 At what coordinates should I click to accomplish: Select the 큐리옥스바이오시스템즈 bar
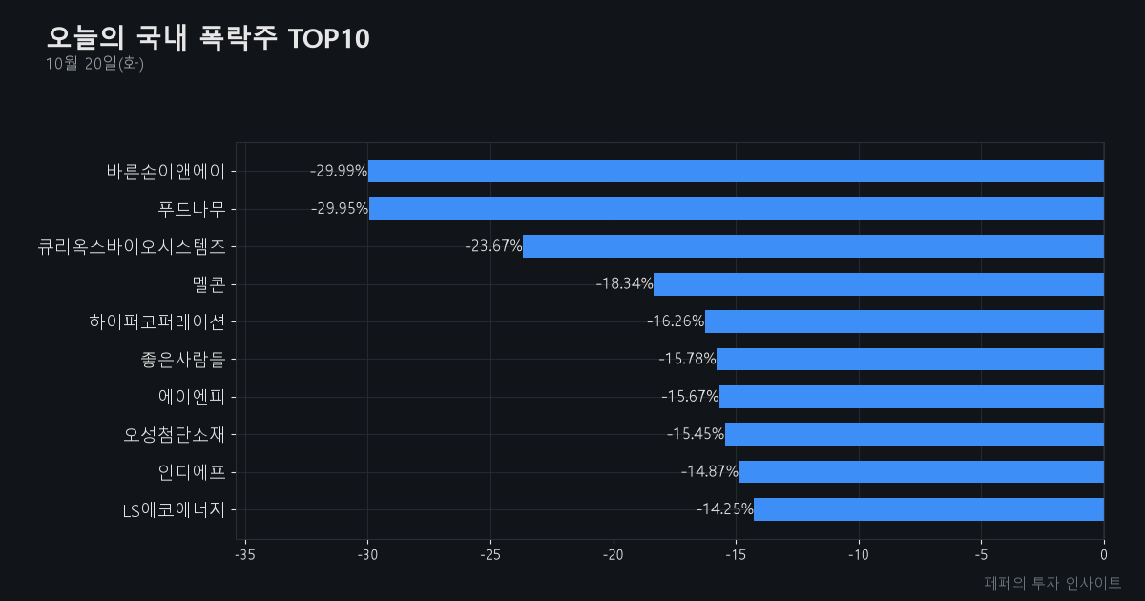[x=813, y=246]
